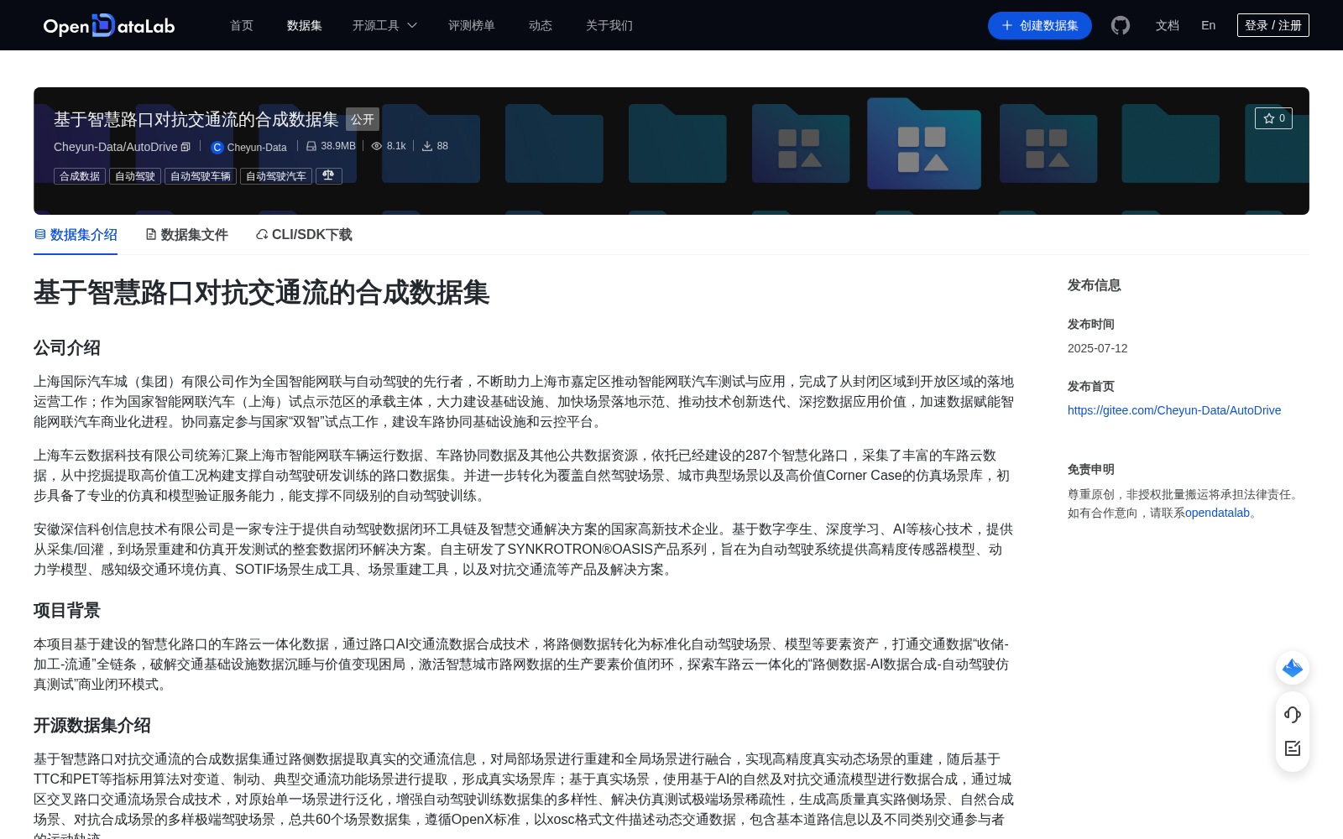The image size is (1343, 839).
Task: Click the 公开 visibility badge
Action: [x=363, y=119]
